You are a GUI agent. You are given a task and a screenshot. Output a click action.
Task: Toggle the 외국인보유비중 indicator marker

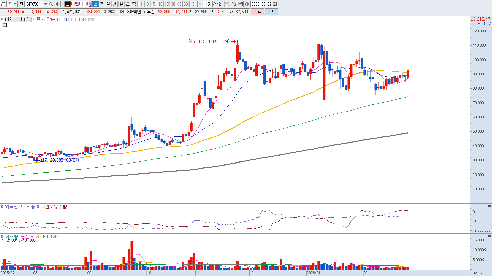[2, 207]
